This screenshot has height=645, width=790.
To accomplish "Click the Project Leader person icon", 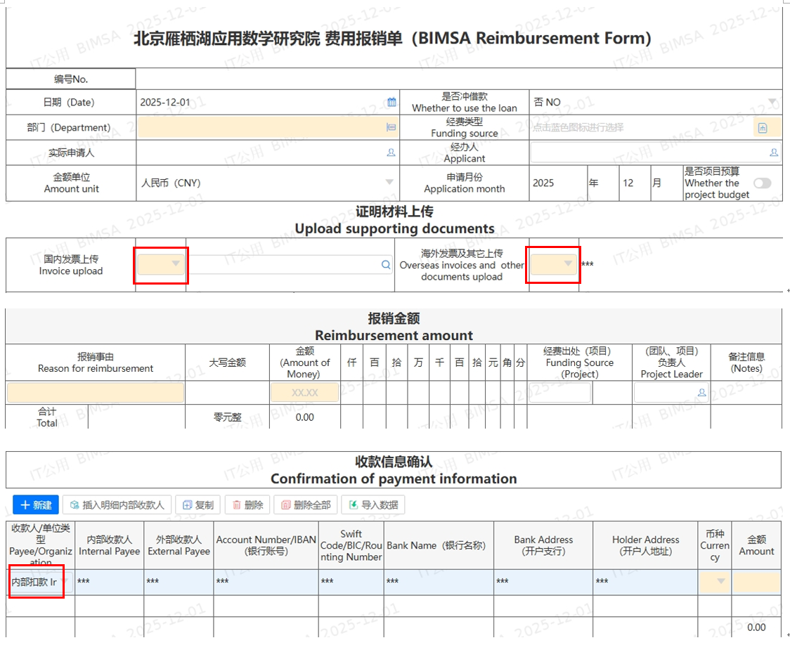I will click(701, 393).
